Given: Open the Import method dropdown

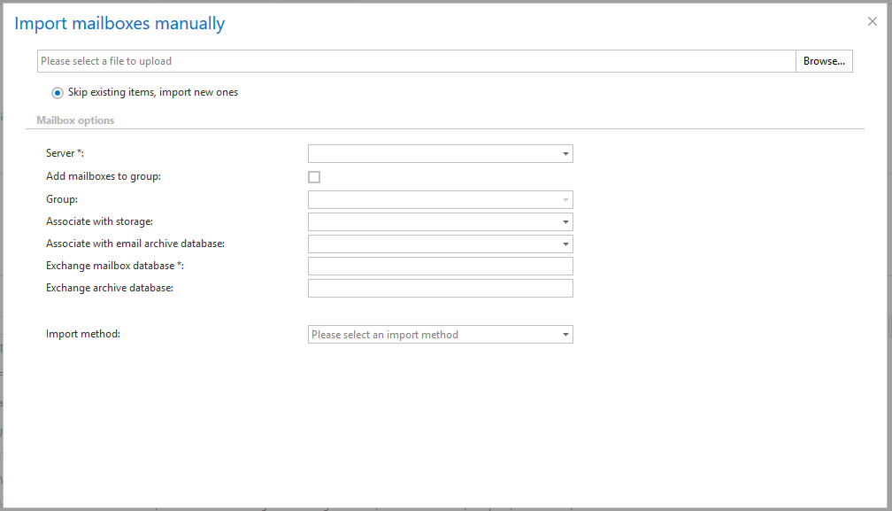Looking at the screenshot, I should (x=440, y=335).
